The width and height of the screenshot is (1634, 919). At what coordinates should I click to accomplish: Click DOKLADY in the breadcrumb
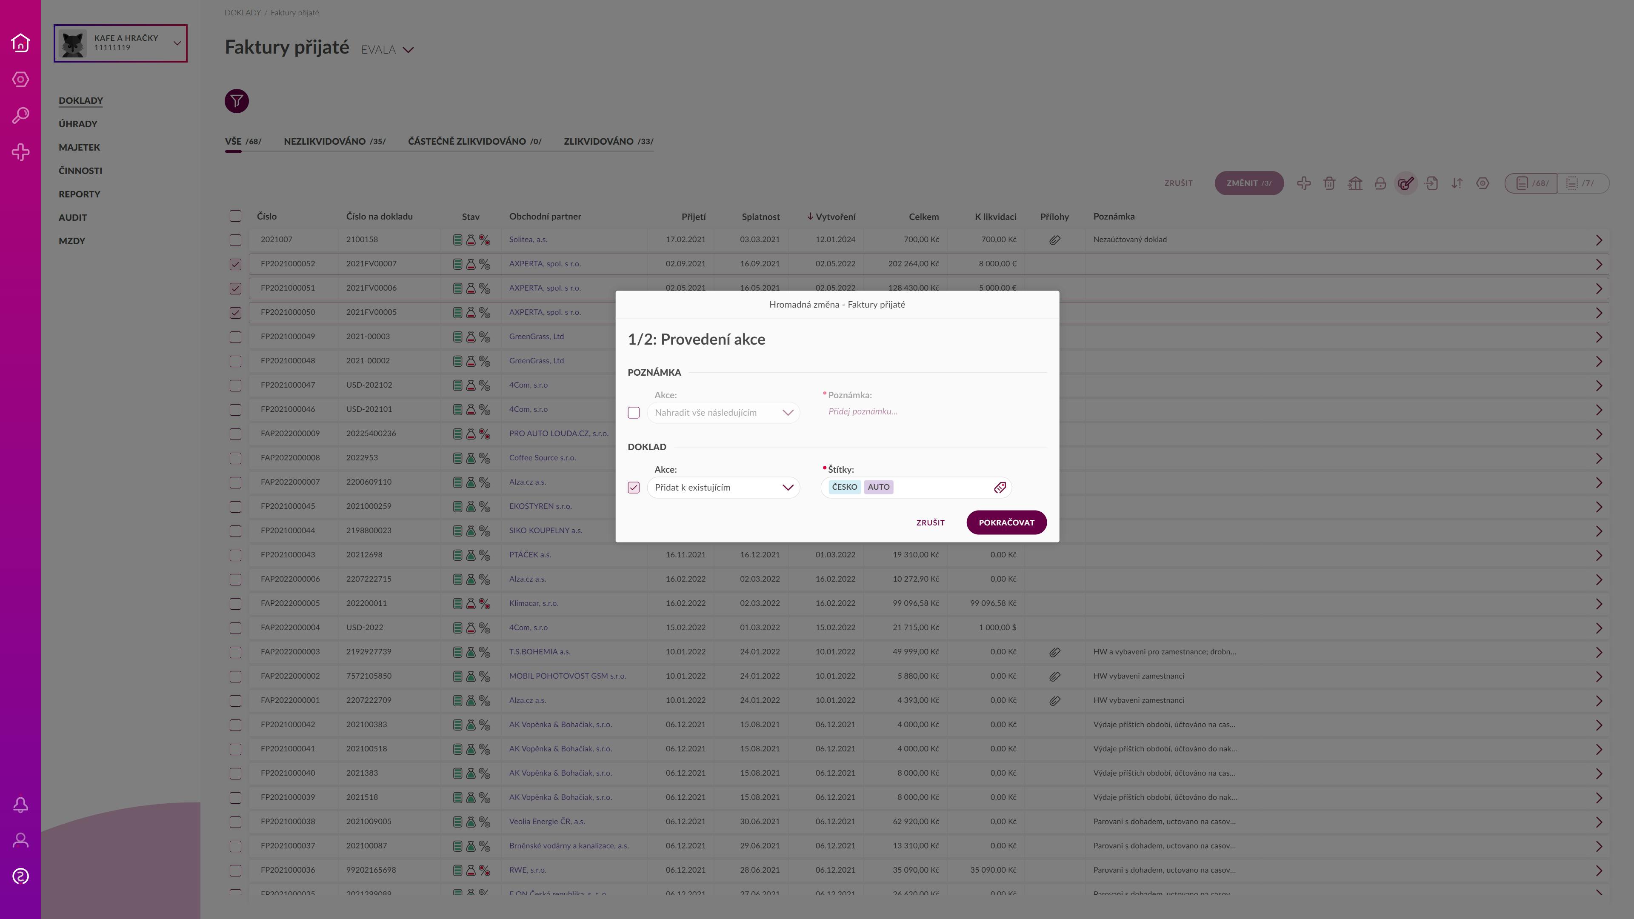[242, 13]
